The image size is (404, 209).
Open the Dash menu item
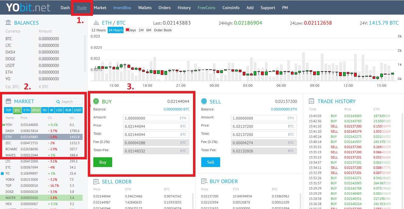point(65,8)
